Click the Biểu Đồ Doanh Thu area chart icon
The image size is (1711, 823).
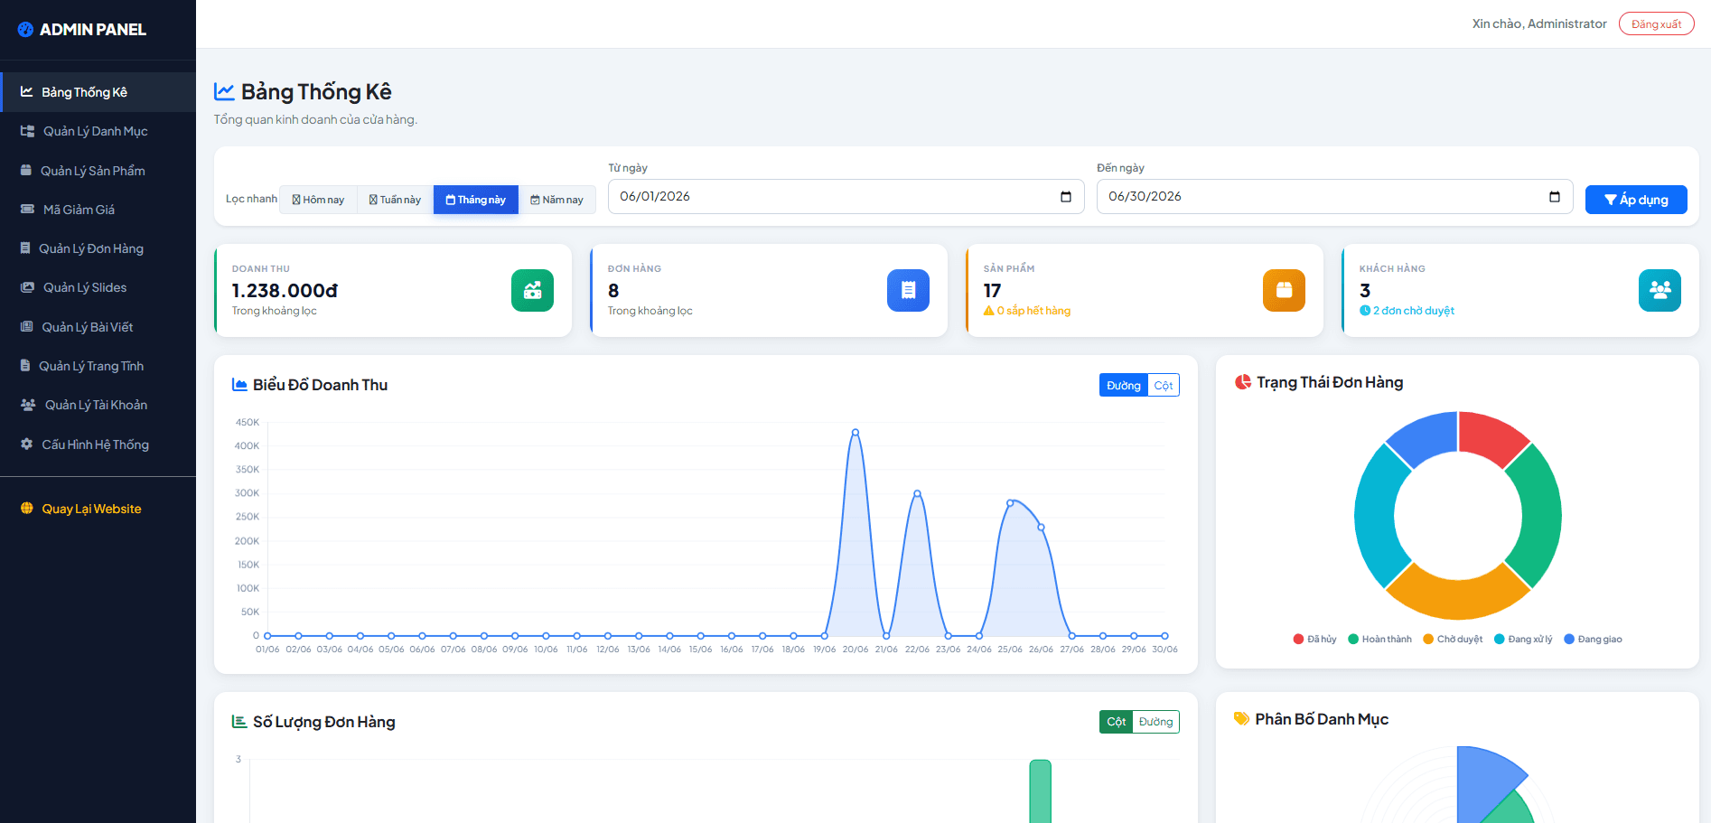pos(239,385)
